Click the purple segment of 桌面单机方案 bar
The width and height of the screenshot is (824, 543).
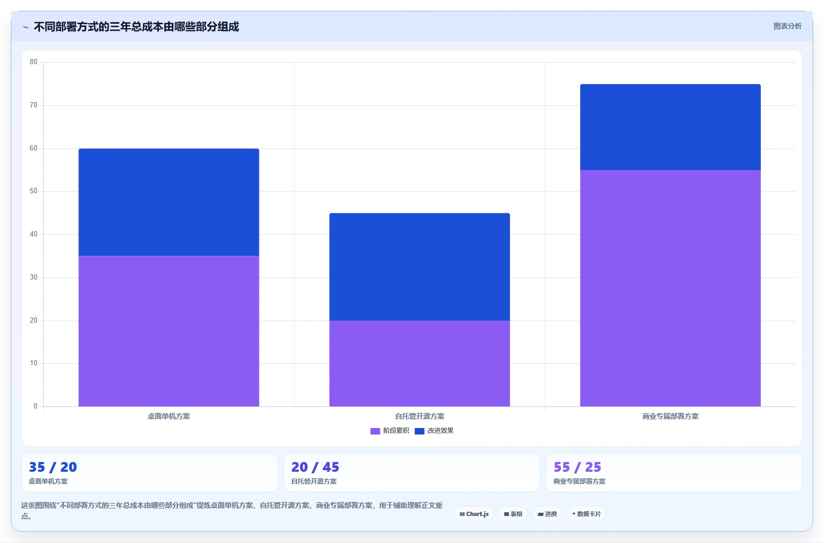point(169,331)
